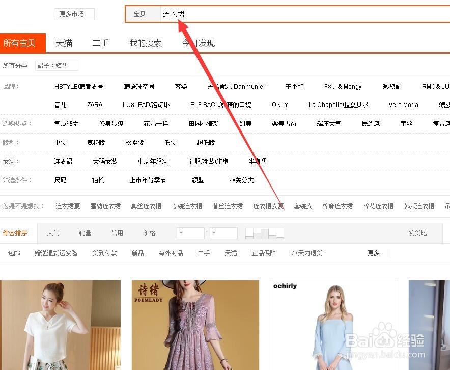450x370 pixels.
Task: Sort results by 人气
Action: [53, 233]
